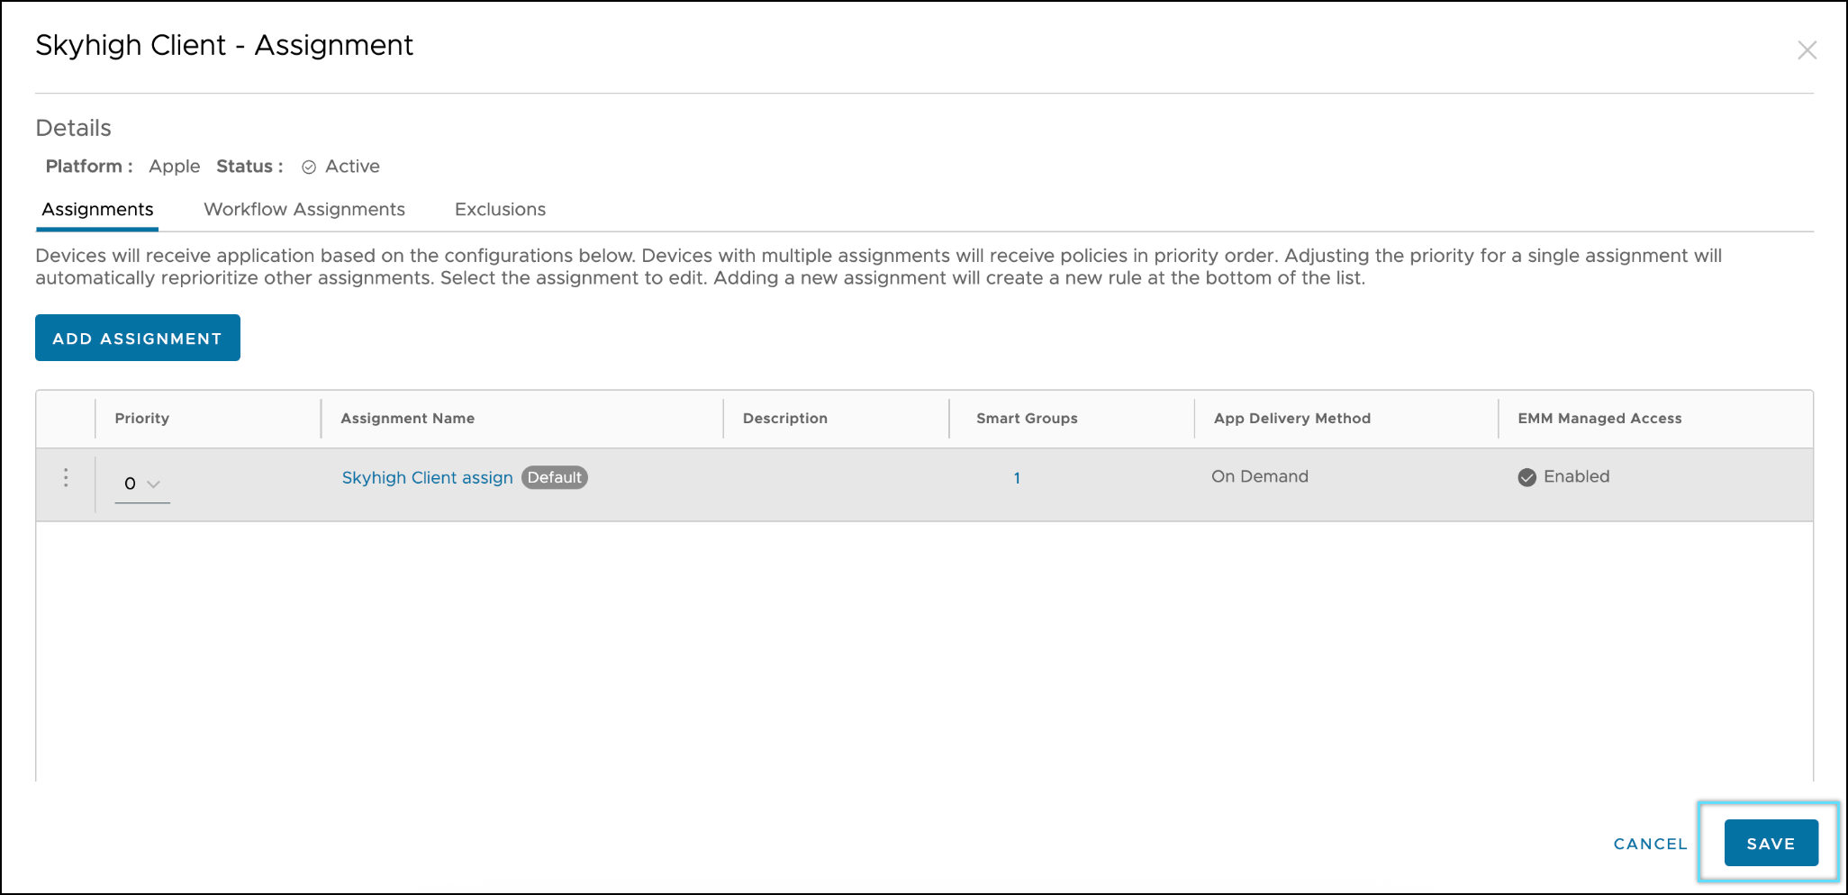Click the App Delivery Method column header

[1291, 418]
